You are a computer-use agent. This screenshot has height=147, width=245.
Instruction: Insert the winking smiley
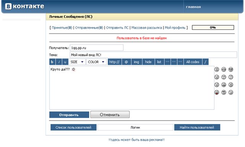pos(231,93)
